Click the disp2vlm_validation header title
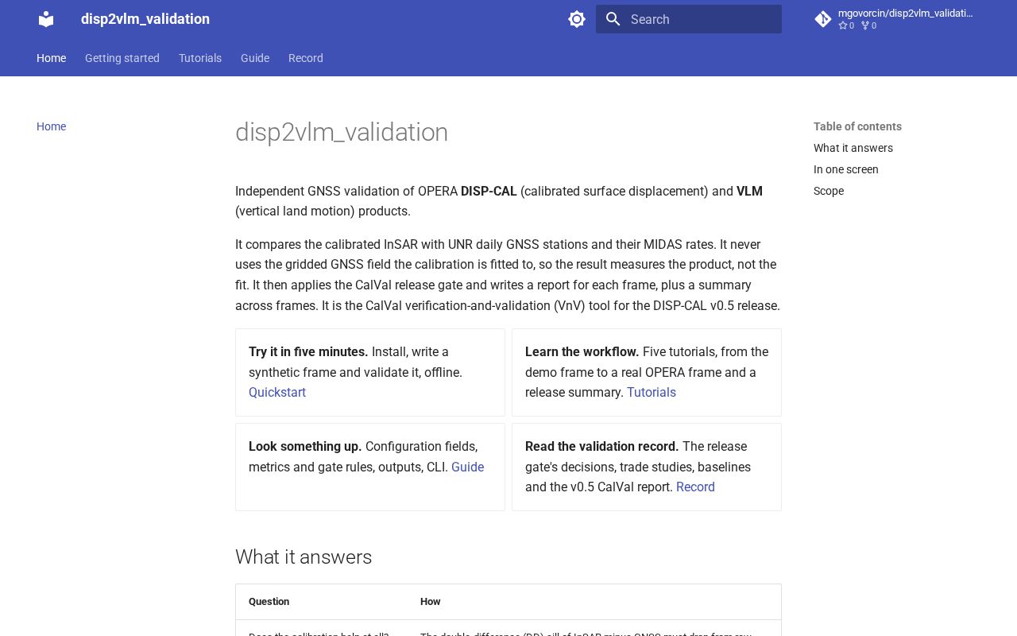This screenshot has height=636, width=1017. coord(145,19)
